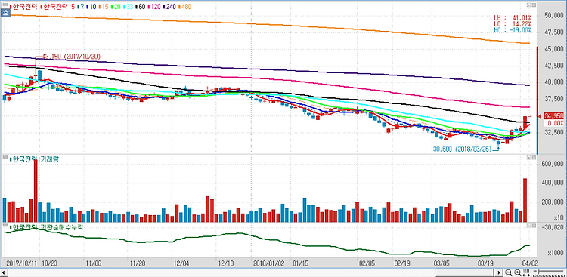Click the 40,000 price axis label
The width and height of the screenshot is (567, 277).
coord(554,82)
